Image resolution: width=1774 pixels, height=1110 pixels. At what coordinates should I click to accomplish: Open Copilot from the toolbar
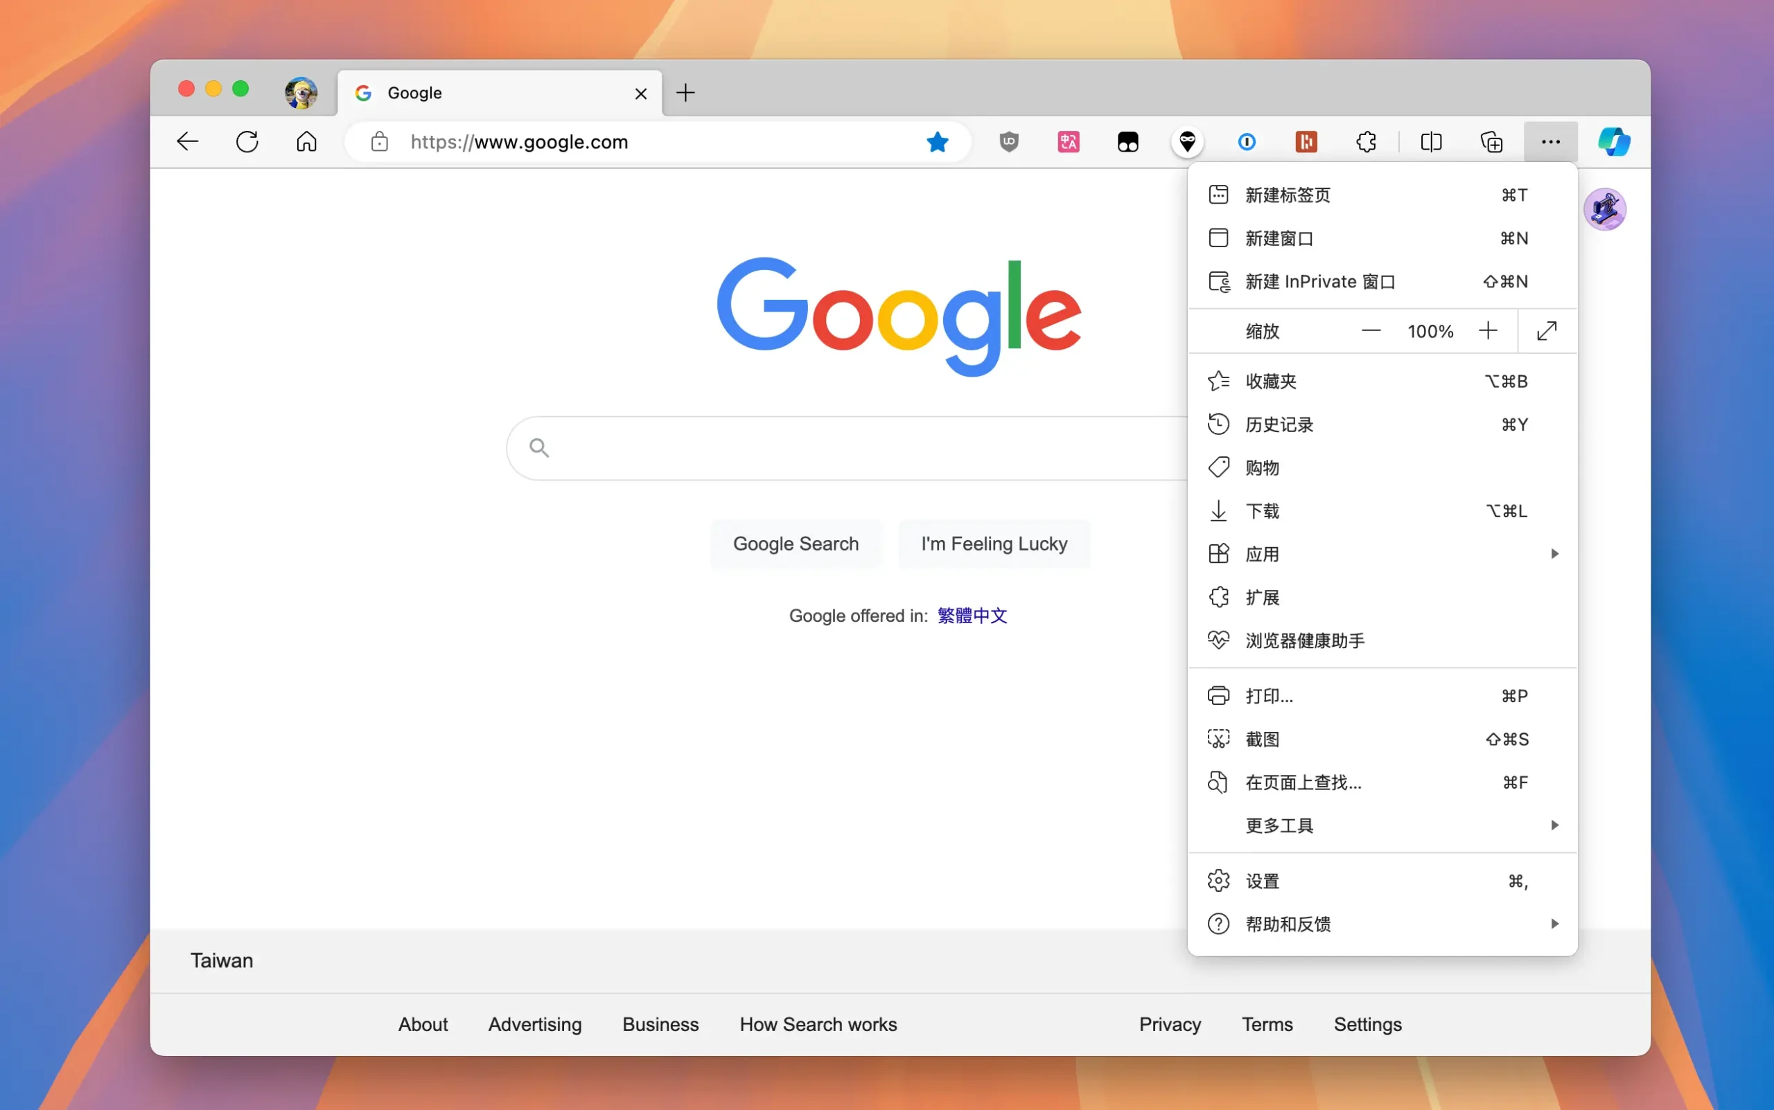1614,142
